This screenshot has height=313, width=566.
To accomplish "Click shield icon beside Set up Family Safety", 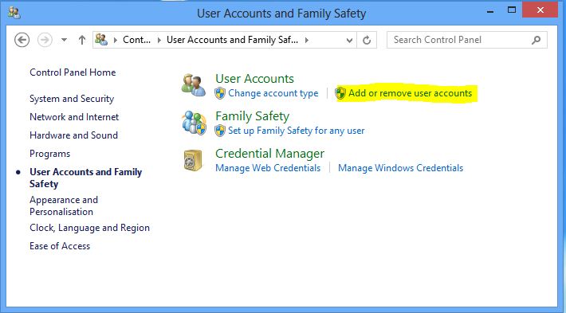I will pos(220,131).
